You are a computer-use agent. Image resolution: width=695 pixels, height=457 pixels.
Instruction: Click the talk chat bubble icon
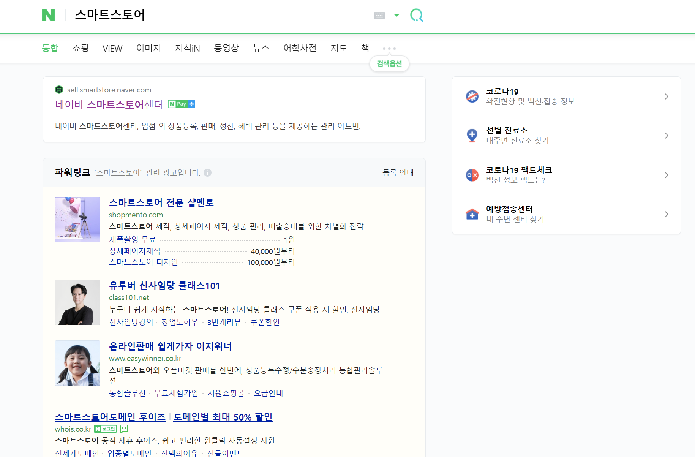coord(124,429)
